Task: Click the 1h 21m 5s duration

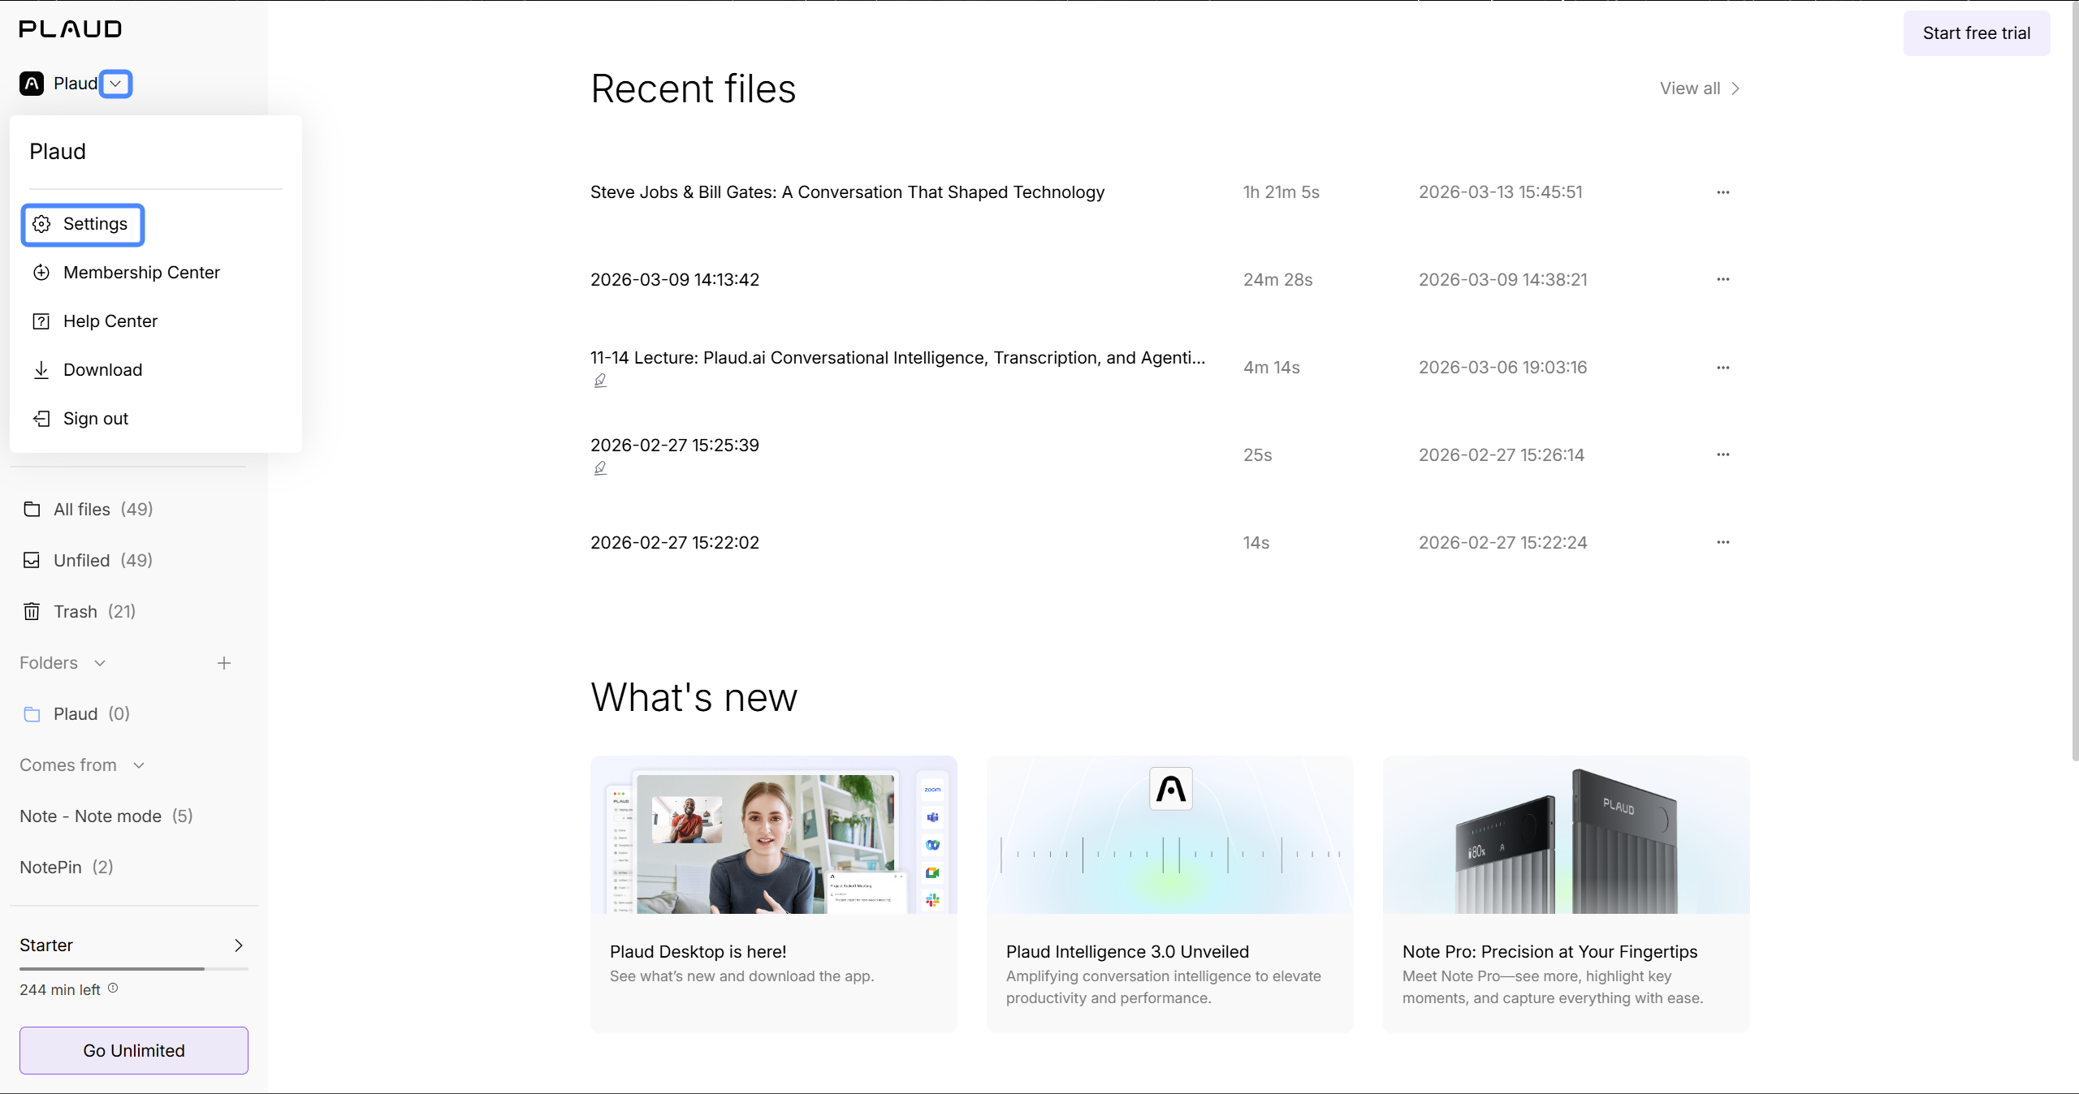Action: click(x=1282, y=192)
